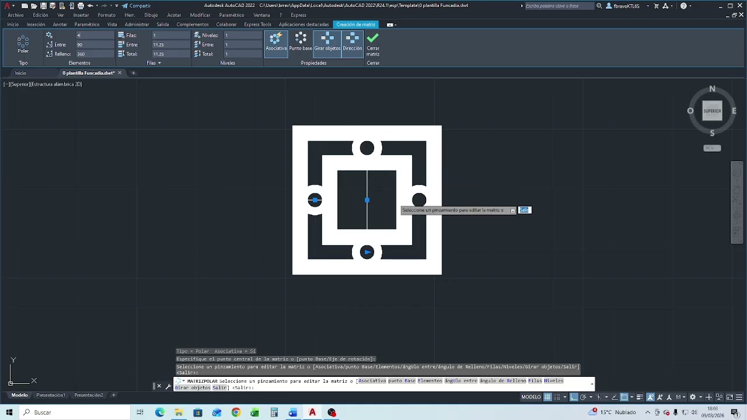Switch to the Presentación1 layout tab
The image size is (747, 420).
(x=51, y=395)
